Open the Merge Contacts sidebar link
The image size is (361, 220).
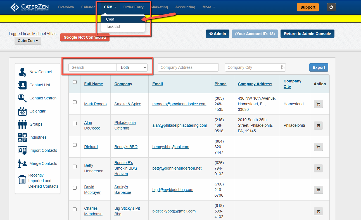click(43, 163)
